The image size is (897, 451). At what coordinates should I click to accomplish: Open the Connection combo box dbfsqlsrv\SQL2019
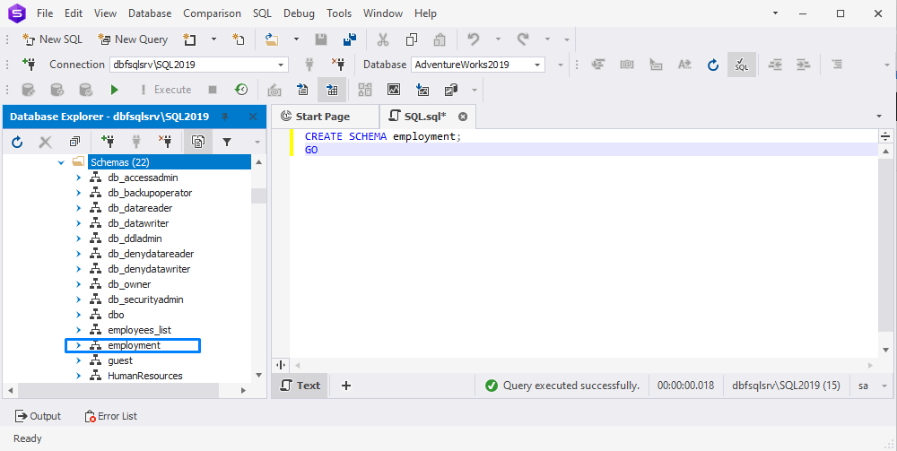click(x=198, y=65)
